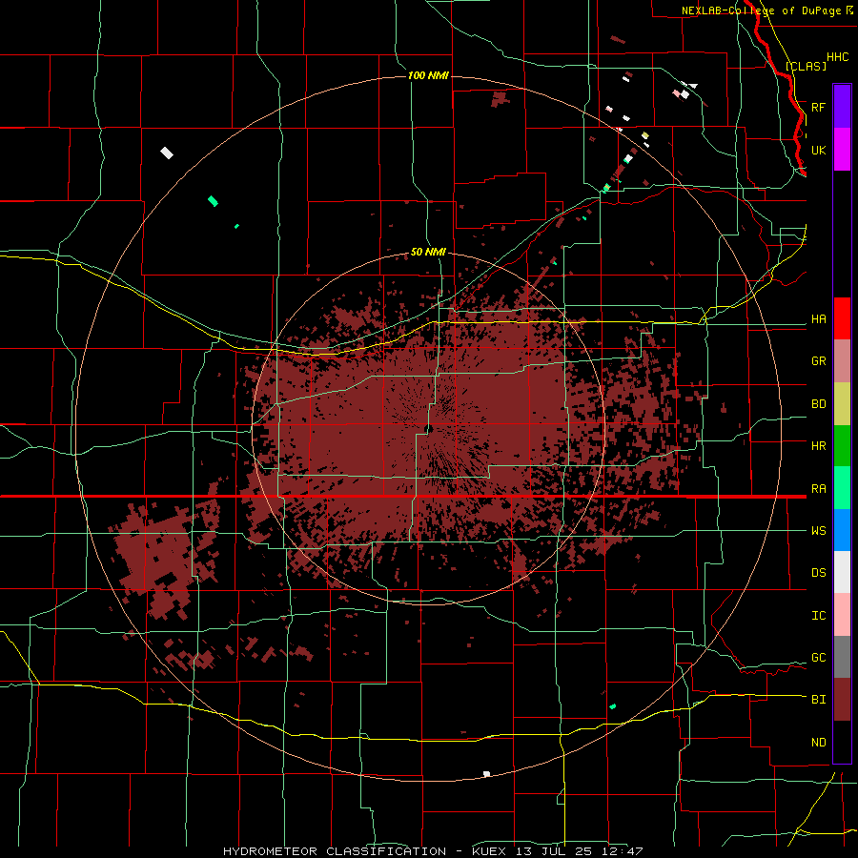The height and width of the screenshot is (858, 858).
Task: Click the 100 NMI range ring label
Action: point(428,75)
